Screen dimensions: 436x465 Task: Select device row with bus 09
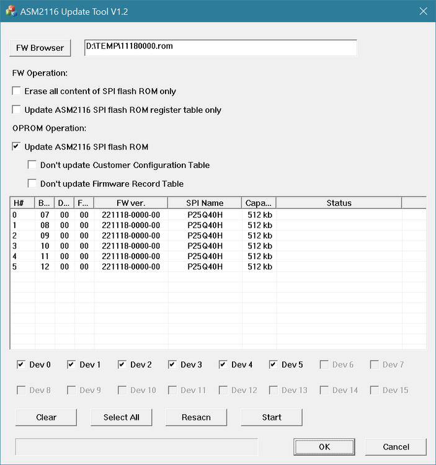pos(218,236)
